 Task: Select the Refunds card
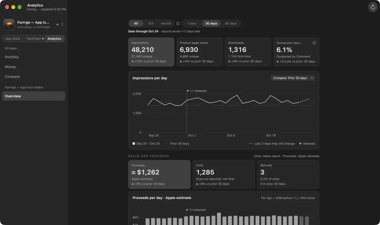pyautogui.click(x=288, y=175)
